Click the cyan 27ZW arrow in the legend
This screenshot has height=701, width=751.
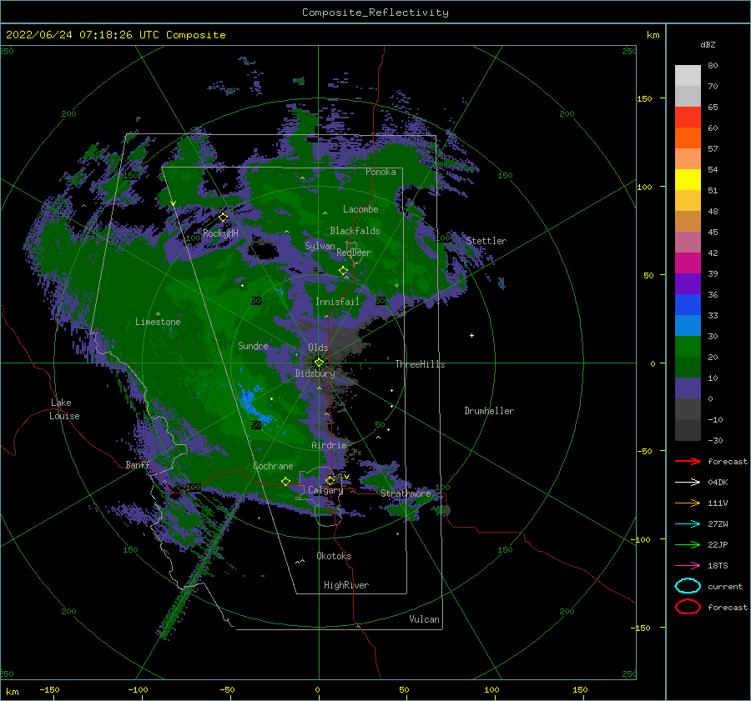click(x=688, y=524)
